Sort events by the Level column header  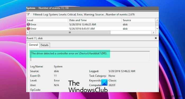[47, 20]
